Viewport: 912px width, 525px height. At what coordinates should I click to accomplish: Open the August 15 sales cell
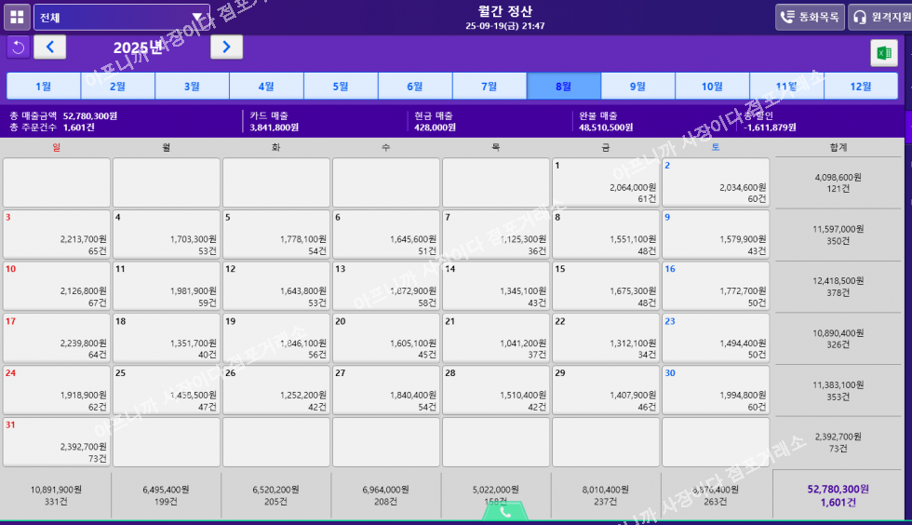pyautogui.click(x=606, y=286)
